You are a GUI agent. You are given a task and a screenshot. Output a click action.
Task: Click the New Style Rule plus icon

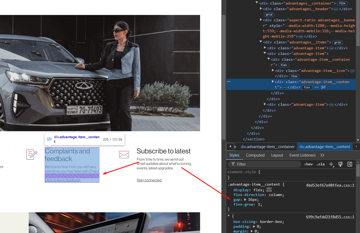pyautogui.click(x=331, y=164)
